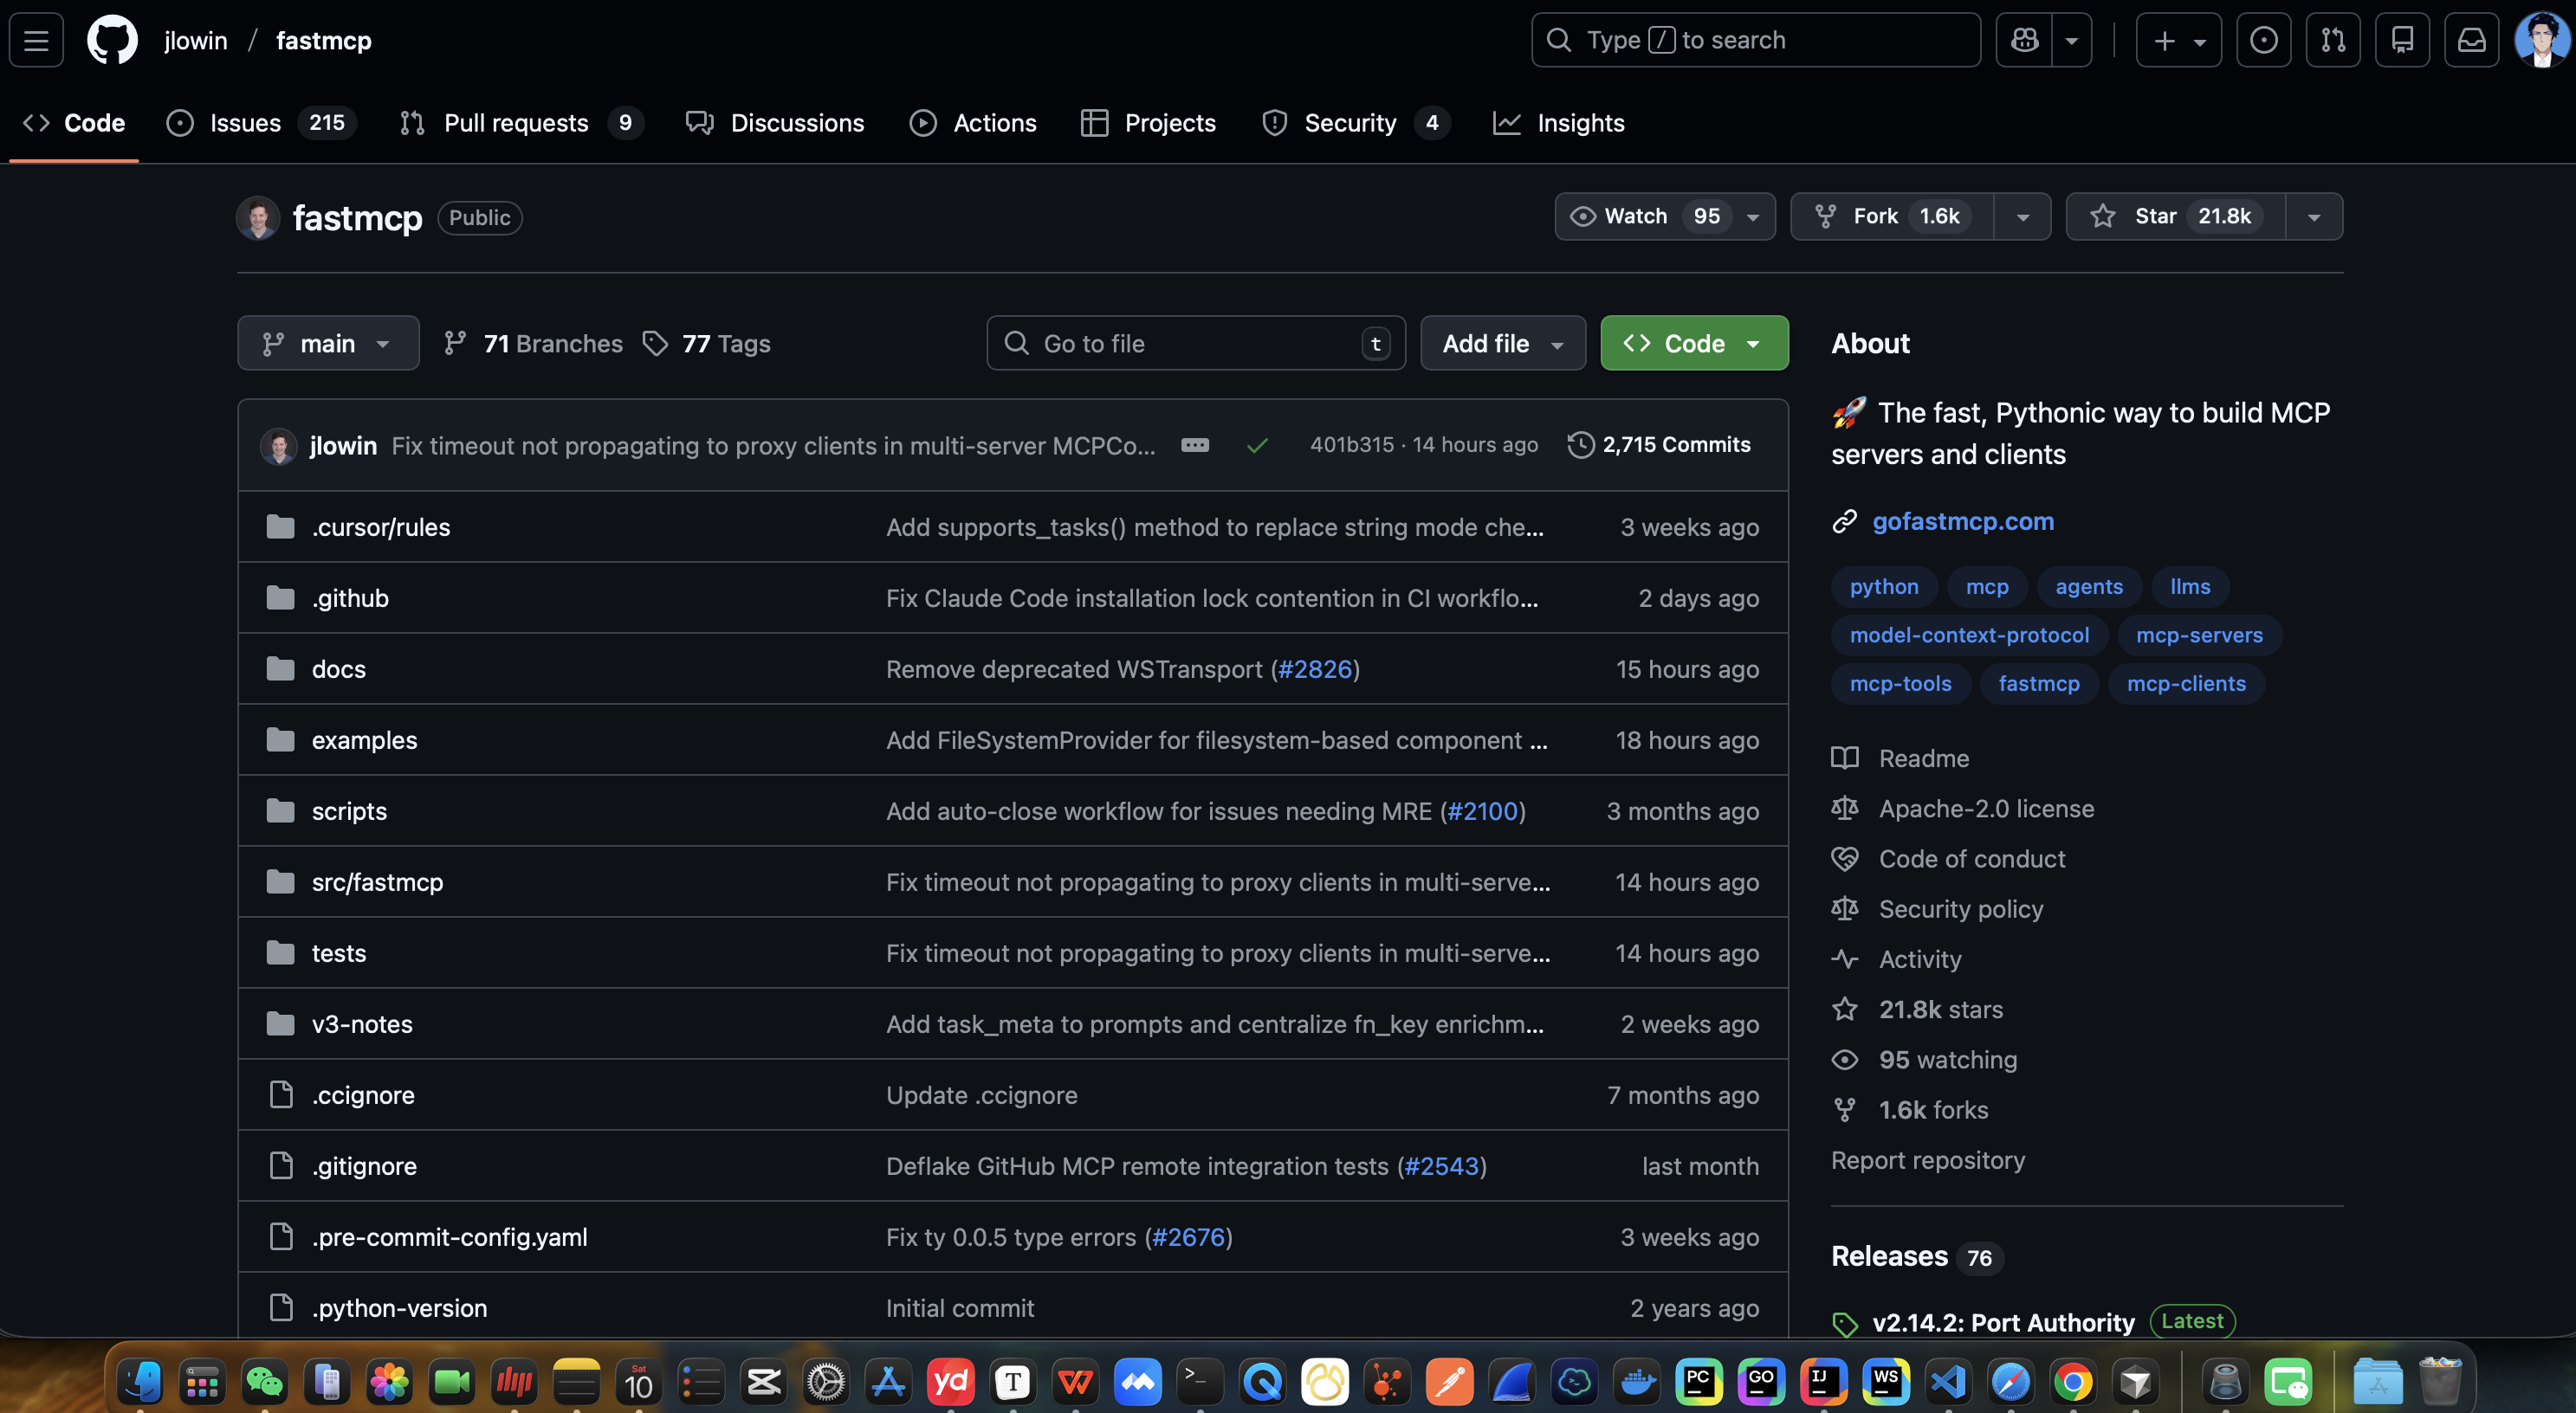
Task: Open the green Code dropdown
Action: coord(1693,343)
